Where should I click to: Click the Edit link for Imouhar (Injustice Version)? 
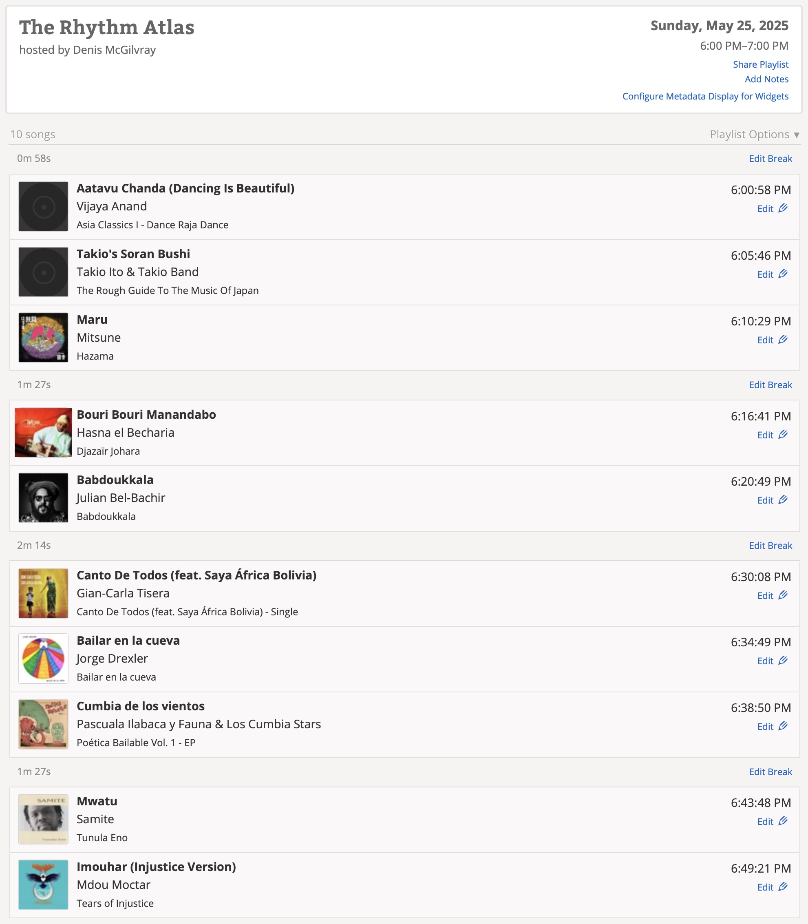(765, 887)
